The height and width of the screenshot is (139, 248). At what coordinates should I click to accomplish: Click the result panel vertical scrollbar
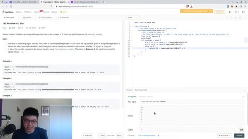[x=247, y=109]
